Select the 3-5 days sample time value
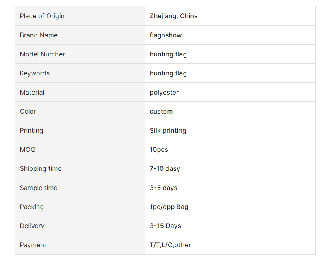Screen dimensions: 335x261 (164, 188)
